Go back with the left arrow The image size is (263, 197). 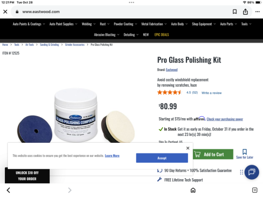8,190
